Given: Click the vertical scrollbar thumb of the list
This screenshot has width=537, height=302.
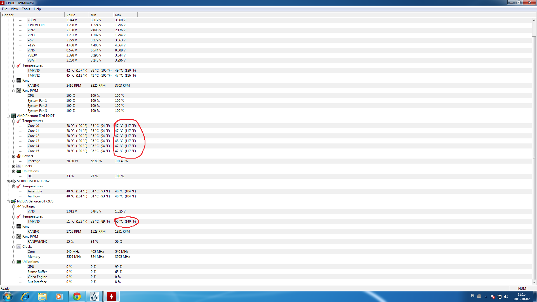Looking at the screenshot, I should pos(534,158).
